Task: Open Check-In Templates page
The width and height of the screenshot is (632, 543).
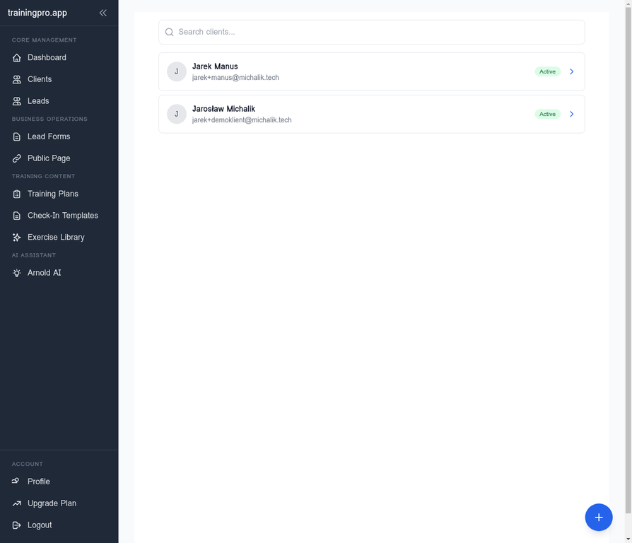Action: coord(62,216)
